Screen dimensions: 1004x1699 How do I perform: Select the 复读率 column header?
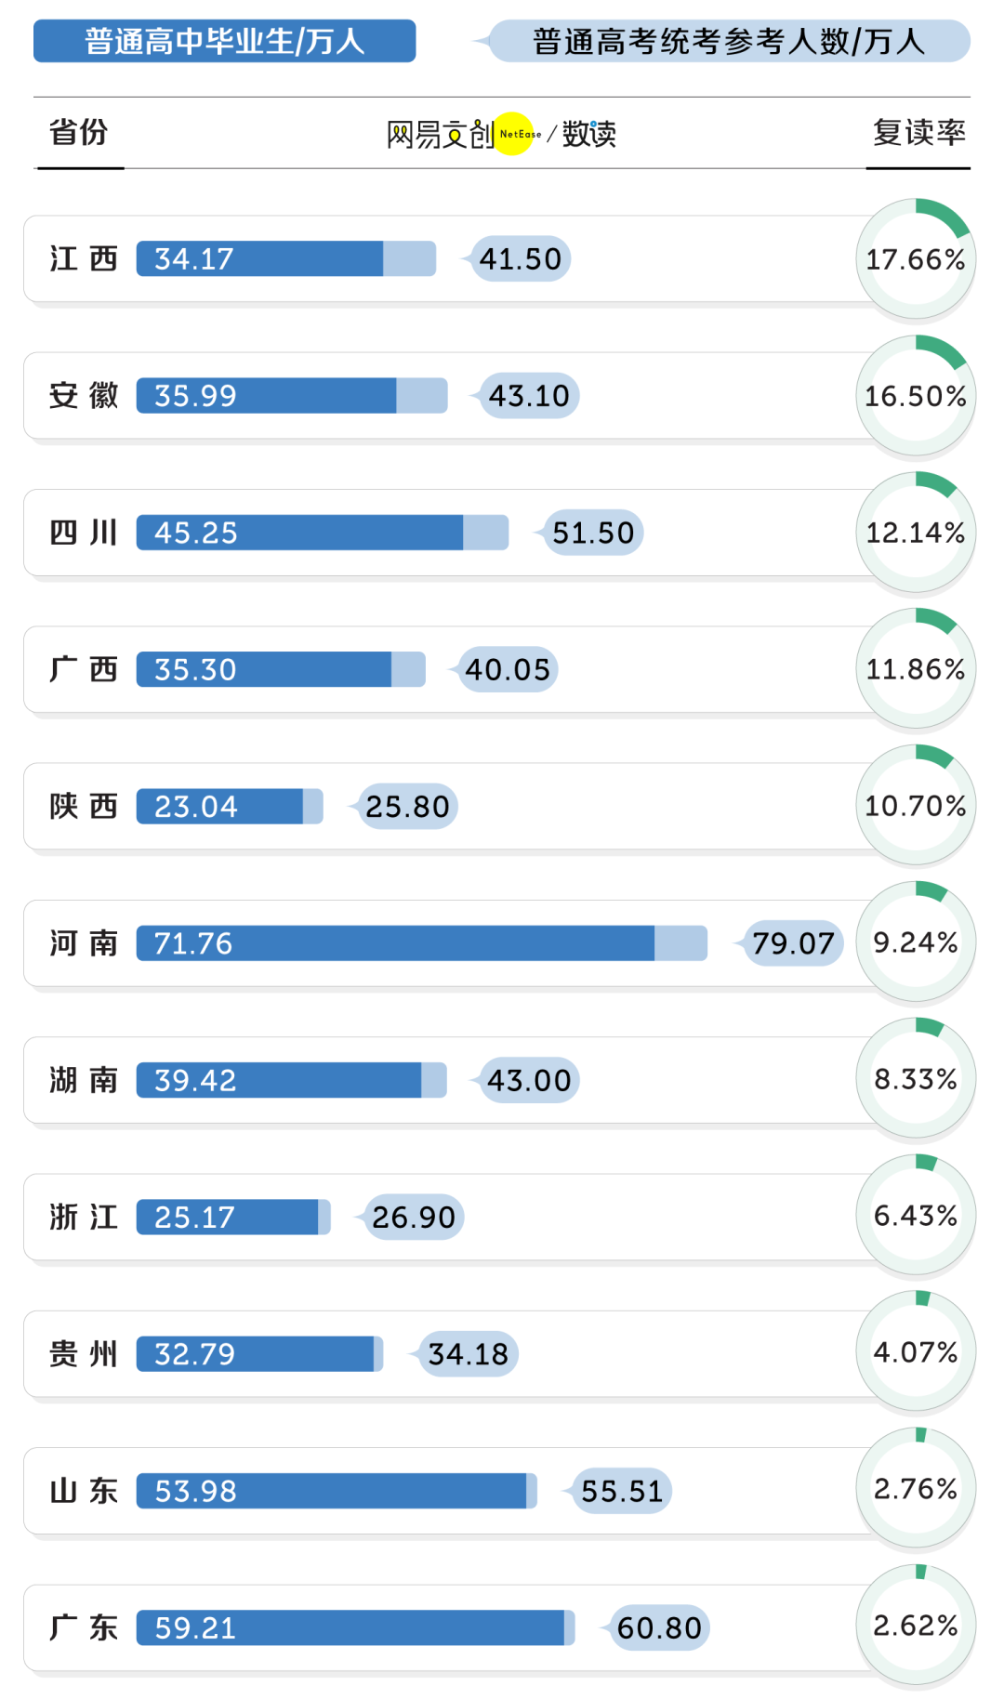[918, 132]
